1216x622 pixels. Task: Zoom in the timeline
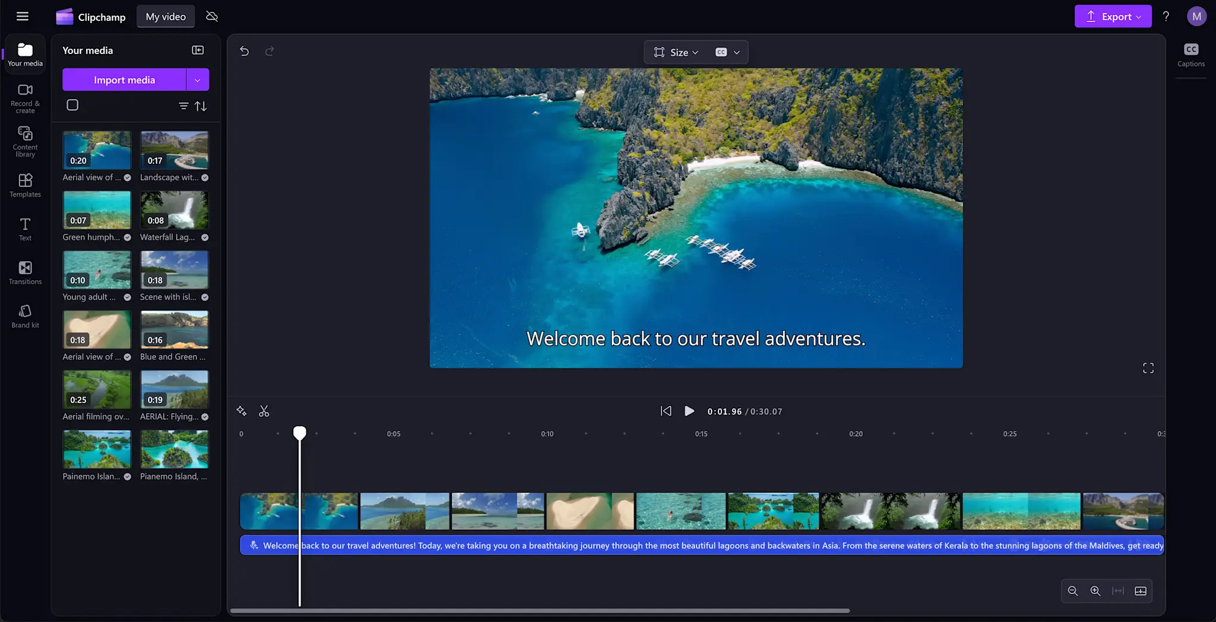click(x=1095, y=591)
